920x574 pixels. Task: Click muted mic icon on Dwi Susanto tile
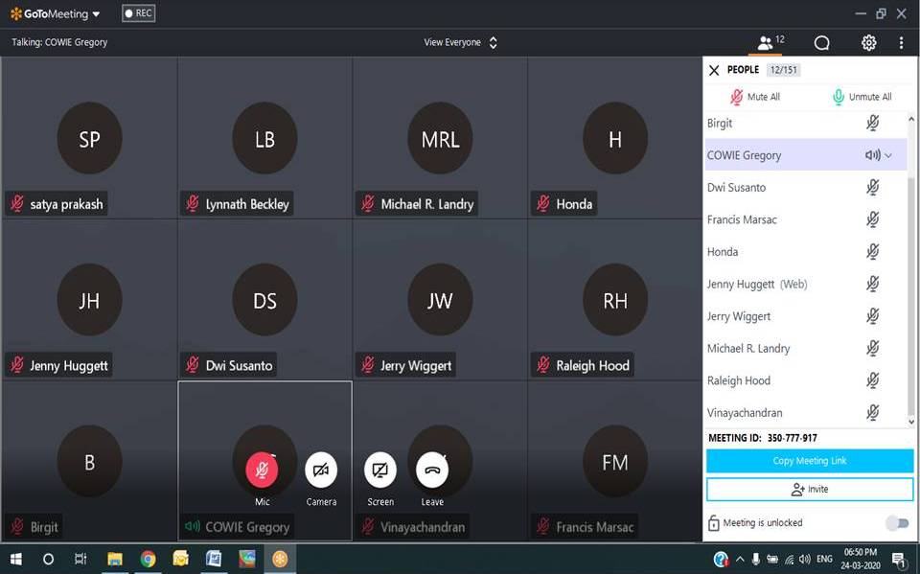pos(193,365)
